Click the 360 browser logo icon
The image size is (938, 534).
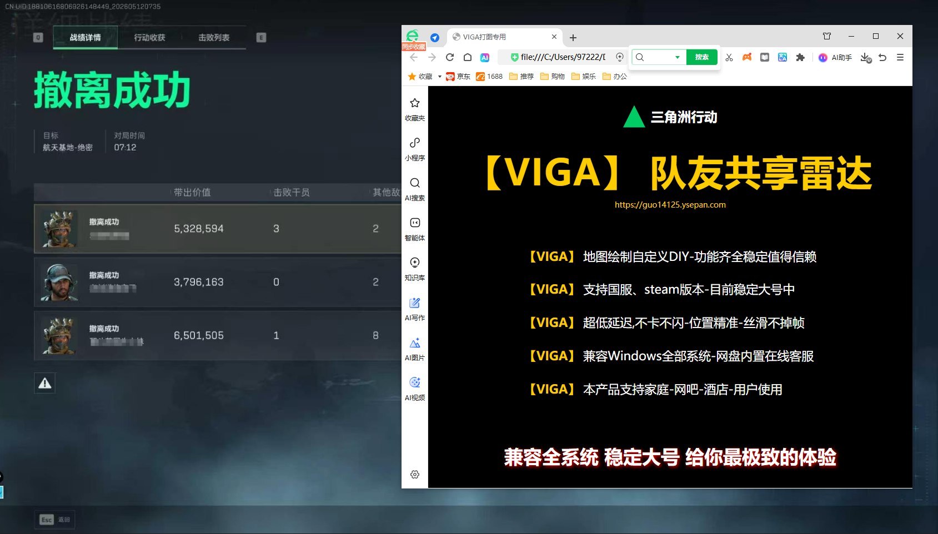pyautogui.click(x=412, y=36)
